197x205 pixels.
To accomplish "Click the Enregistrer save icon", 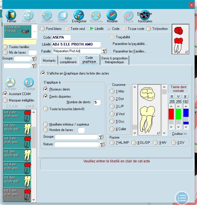I will (79, 15).
